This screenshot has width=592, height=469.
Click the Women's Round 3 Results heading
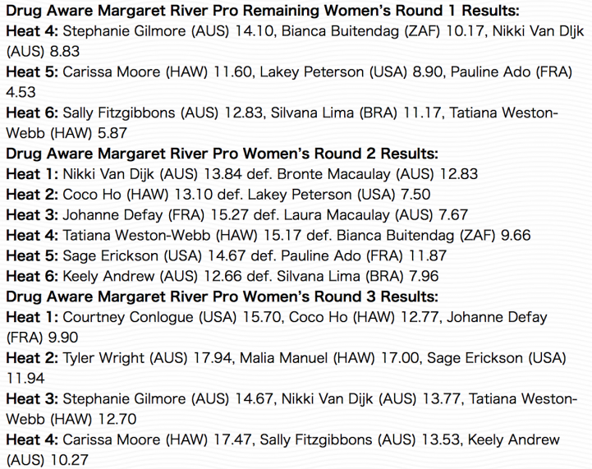point(222,297)
